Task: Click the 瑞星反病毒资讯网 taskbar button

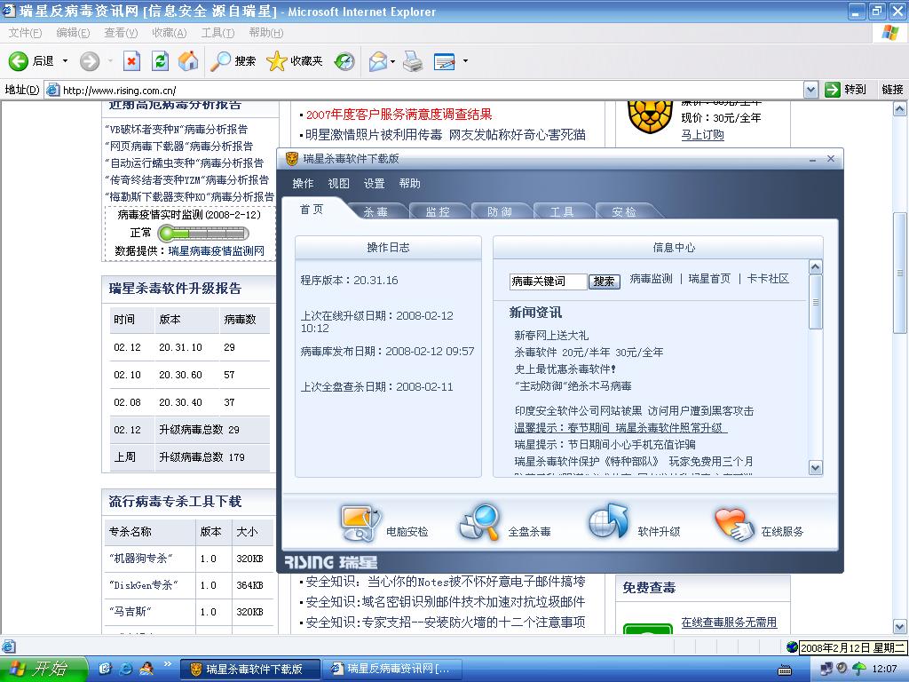Action: pos(392,670)
